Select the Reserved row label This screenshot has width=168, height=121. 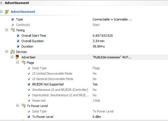click(39, 101)
